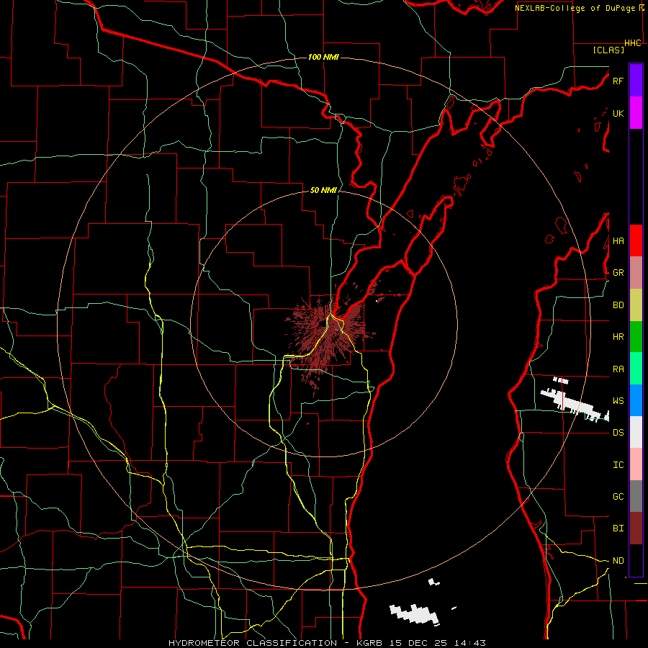Click the RA legend label
This screenshot has width=648, height=648.
[x=618, y=369]
